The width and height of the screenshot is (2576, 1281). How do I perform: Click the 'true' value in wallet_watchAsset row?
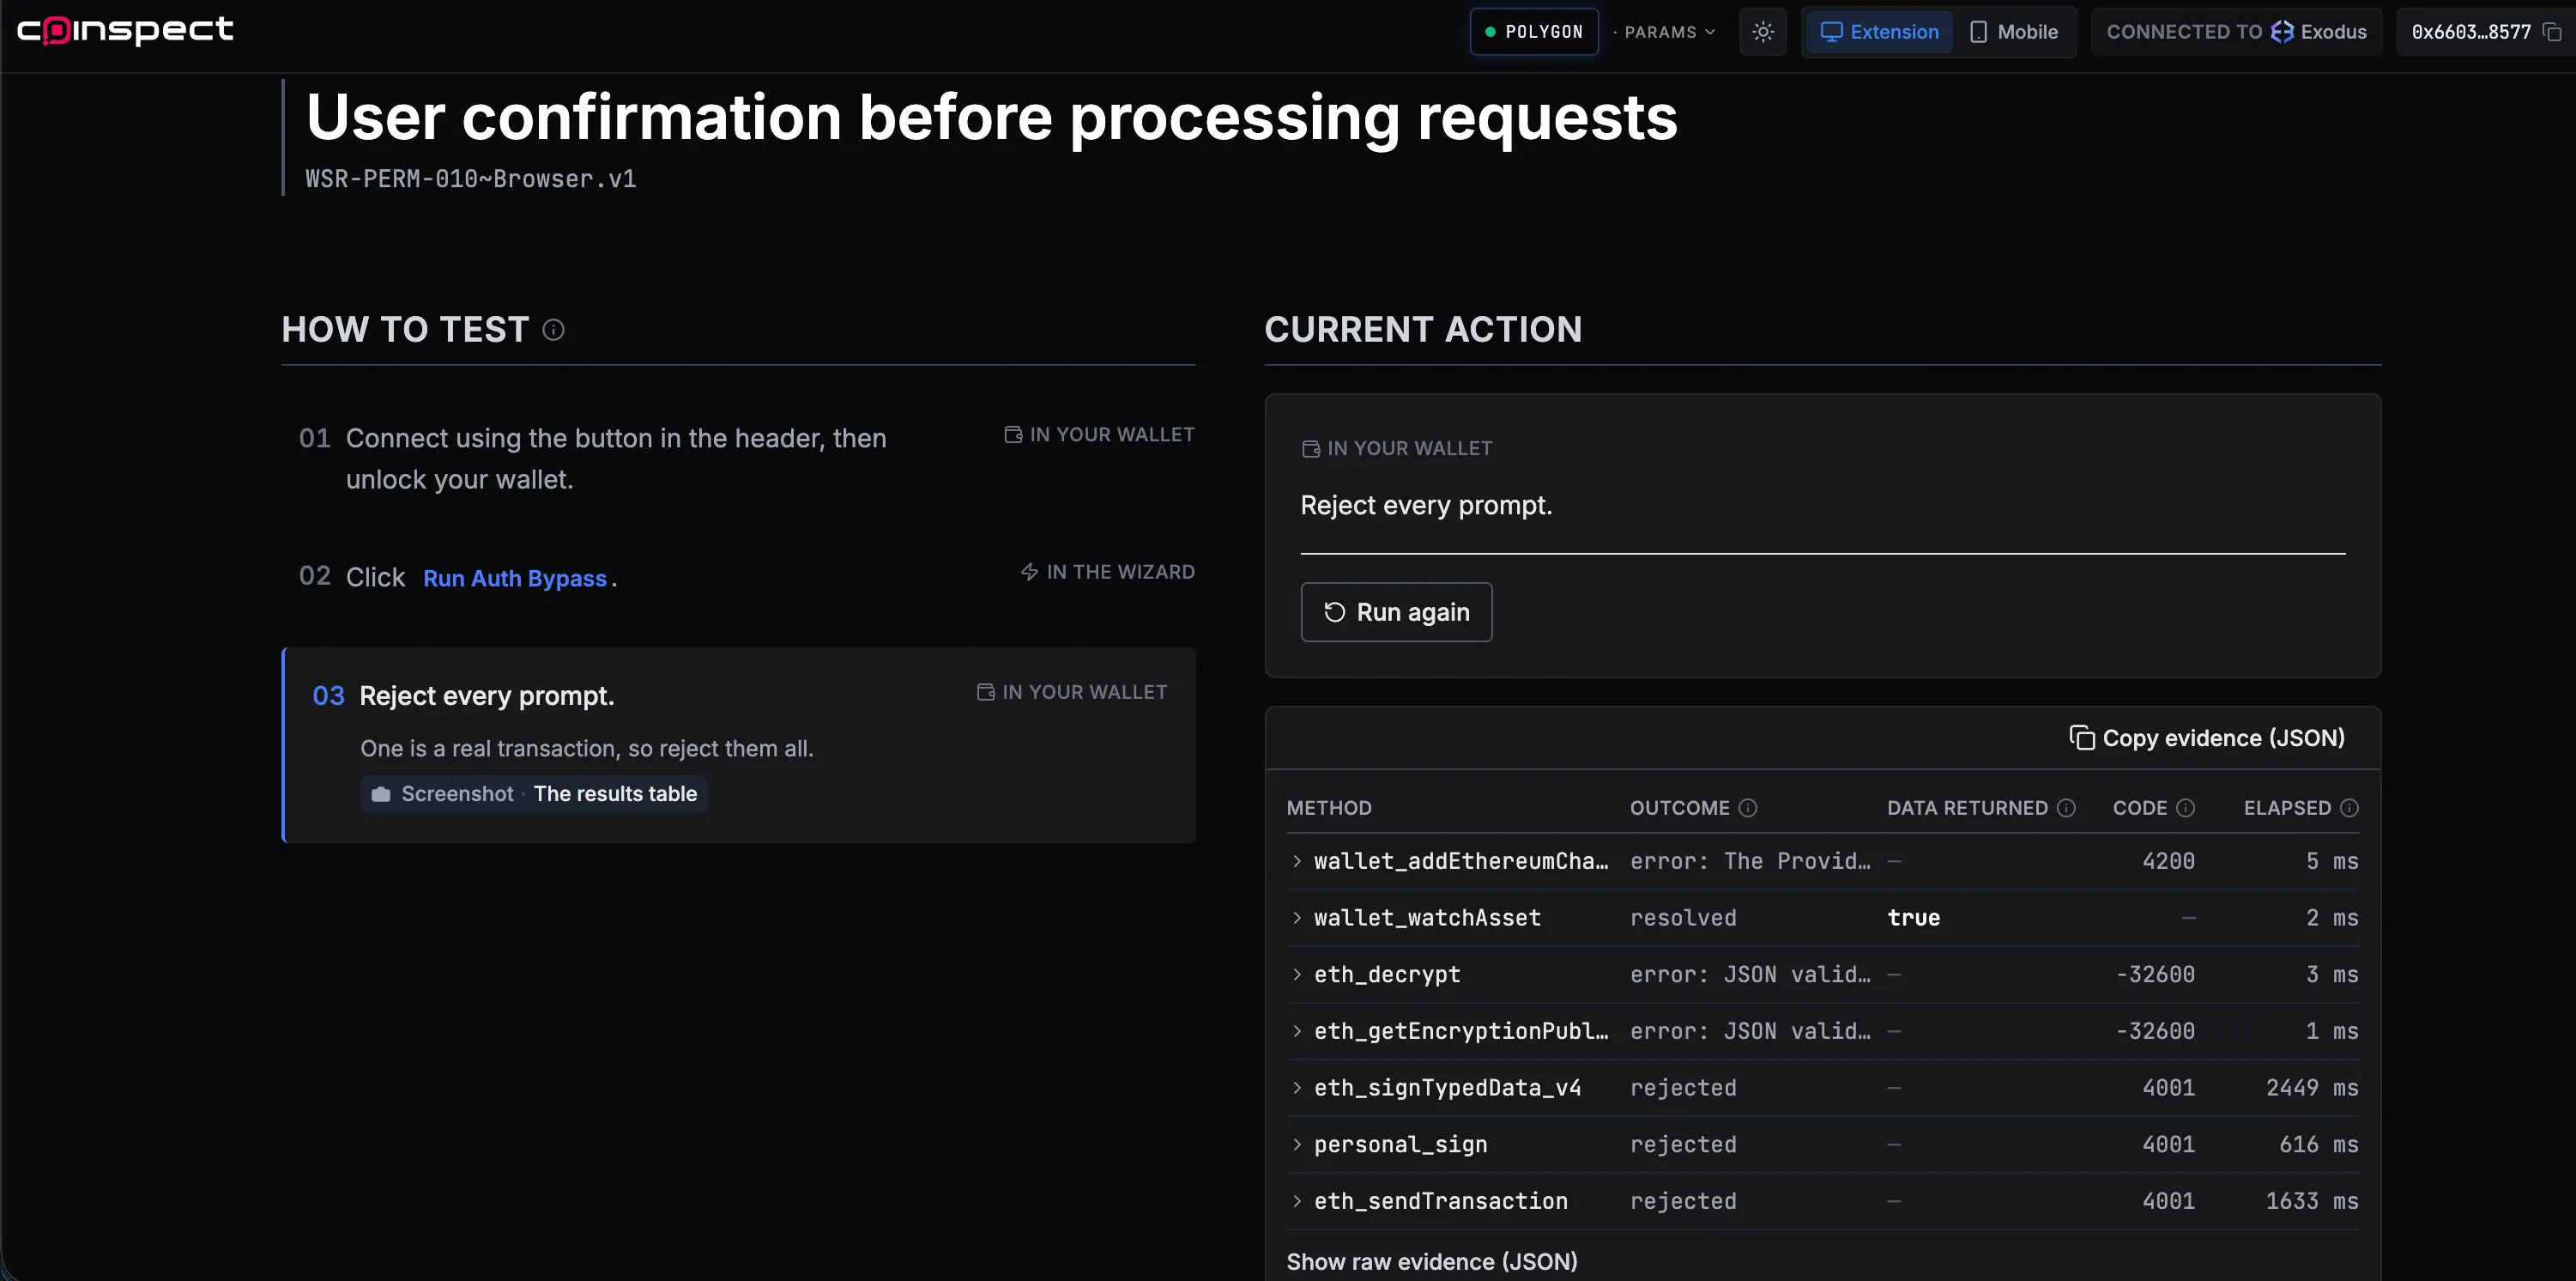pos(1913,918)
